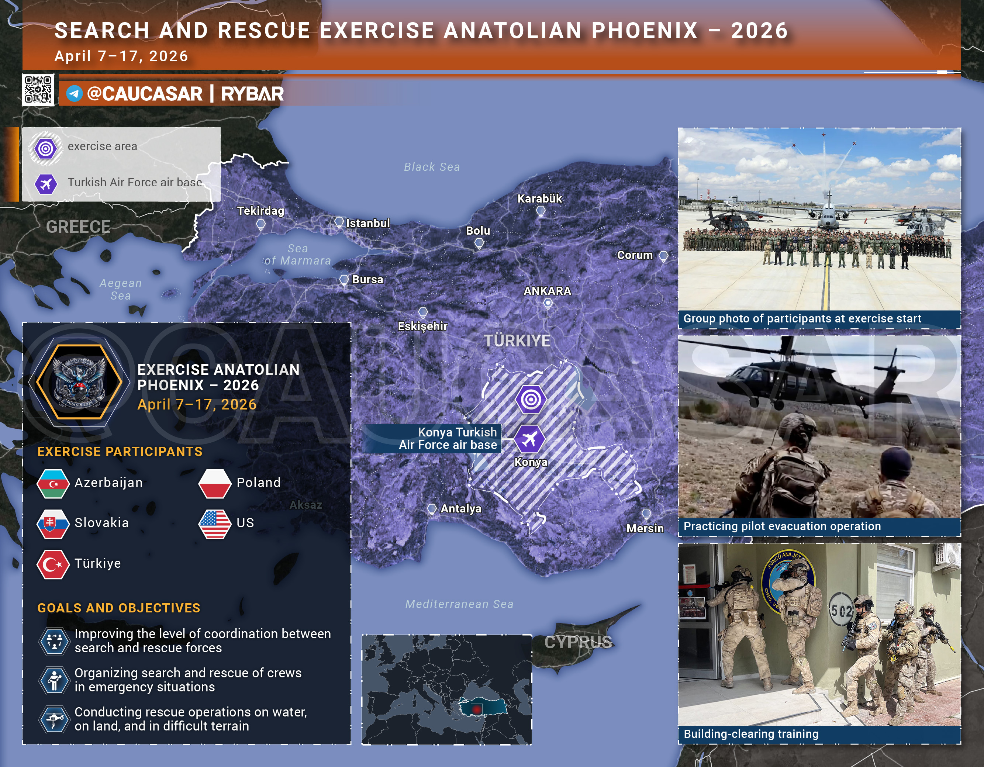This screenshot has width=984, height=767.
Task: Click the coordination goal icon
Action: (x=55, y=641)
